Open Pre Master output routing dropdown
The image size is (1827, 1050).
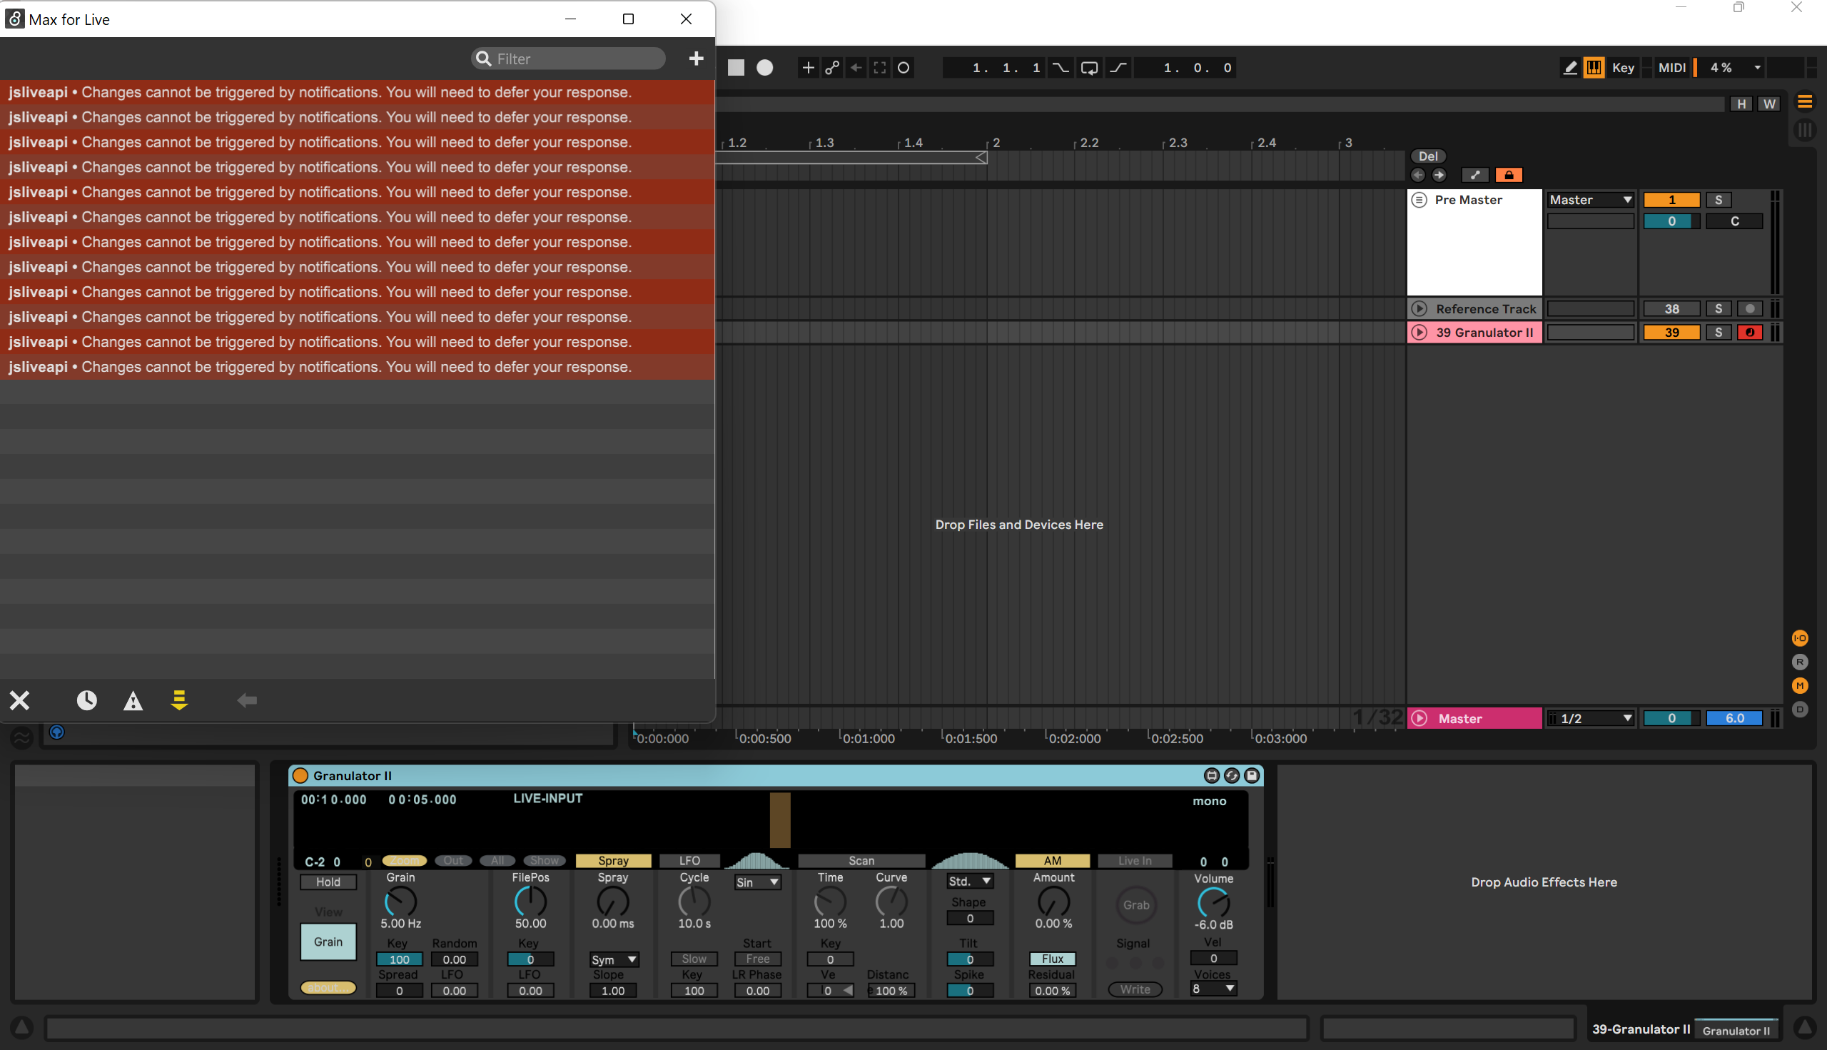(x=1590, y=200)
